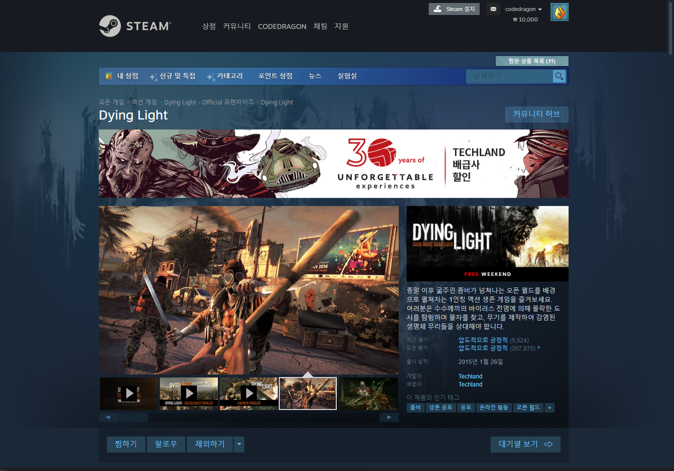Select the 좀비 tag
The width and height of the screenshot is (674, 471).
pos(415,407)
